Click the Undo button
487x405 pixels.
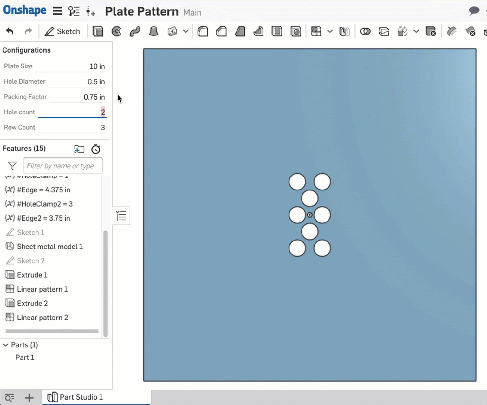tap(10, 31)
